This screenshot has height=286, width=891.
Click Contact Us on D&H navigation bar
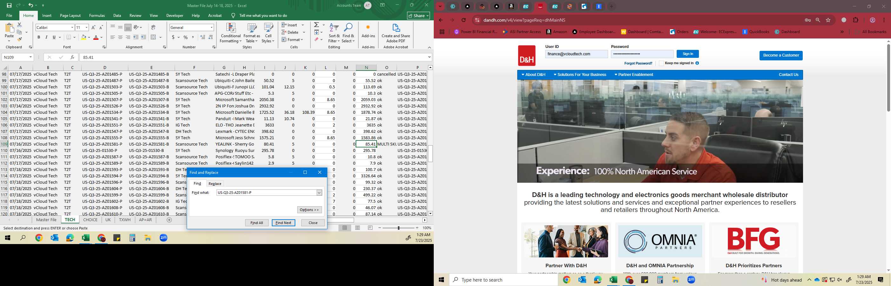[x=788, y=75]
